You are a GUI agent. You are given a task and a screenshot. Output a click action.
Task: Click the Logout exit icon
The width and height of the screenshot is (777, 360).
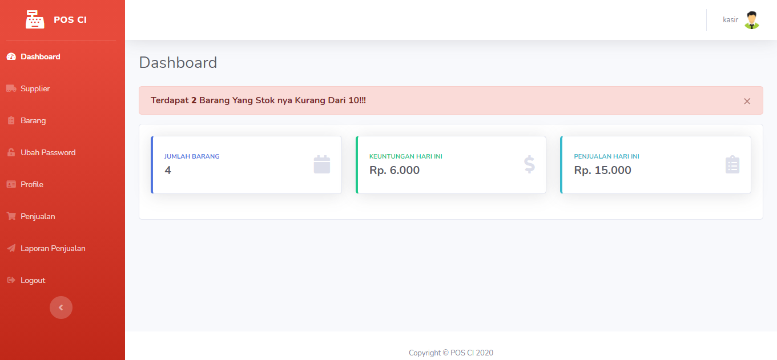(x=11, y=280)
